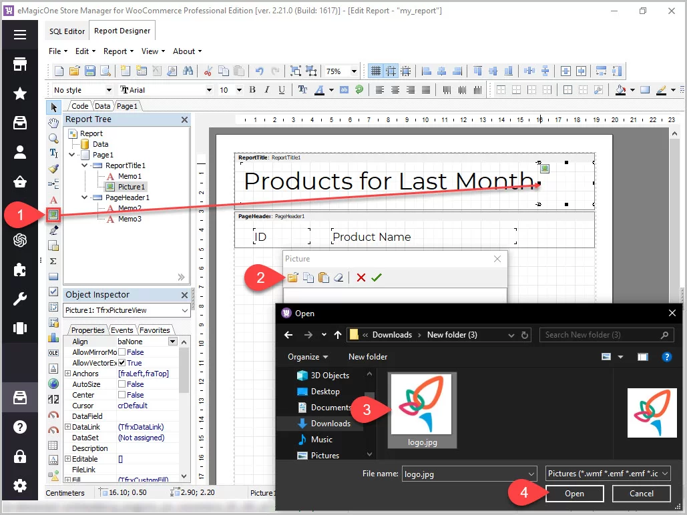687x515 pixels.
Task: Select the Picture object tool in left toolbox
Action: point(53,214)
